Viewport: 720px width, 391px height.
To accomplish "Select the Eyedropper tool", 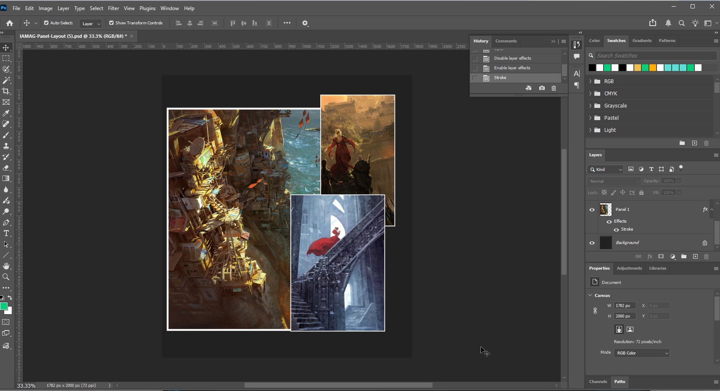I will [x=6, y=113].
